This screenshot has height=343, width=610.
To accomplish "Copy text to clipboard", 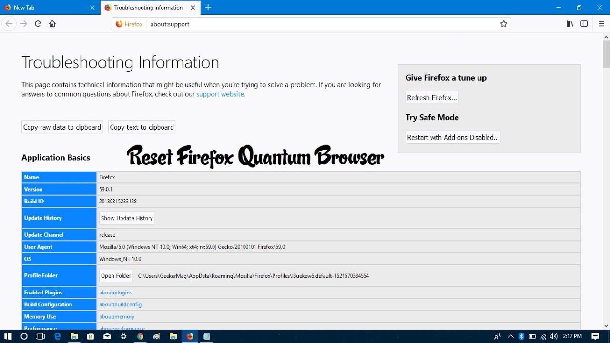I will coord(142,127).
